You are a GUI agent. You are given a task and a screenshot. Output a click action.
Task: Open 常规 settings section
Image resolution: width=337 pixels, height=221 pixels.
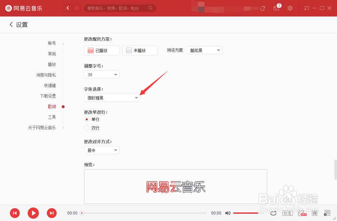52,54
